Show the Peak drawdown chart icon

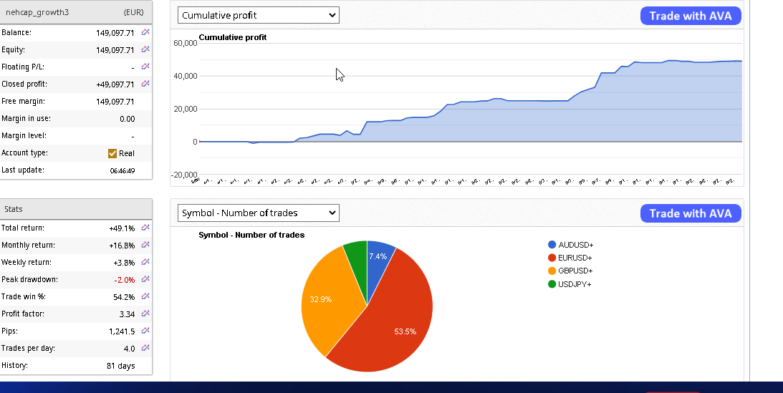click(145, 279)
